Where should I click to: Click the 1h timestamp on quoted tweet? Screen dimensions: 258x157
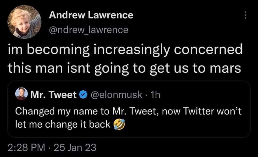[x=155, y=95]
